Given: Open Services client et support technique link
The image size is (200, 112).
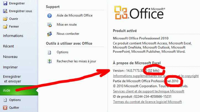Looking at the screenshot, I should 149,91.
